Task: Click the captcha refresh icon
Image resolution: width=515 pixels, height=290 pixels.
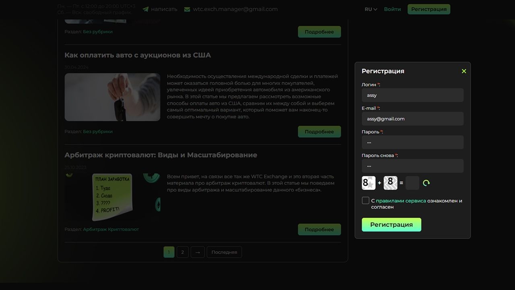Action: 426,183
